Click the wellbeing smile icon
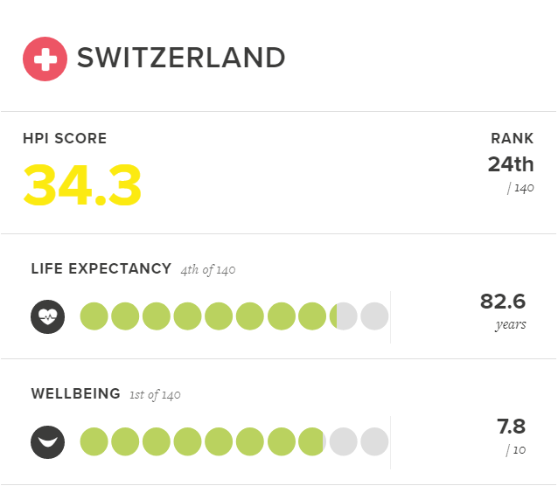 (x=48, y=442)
